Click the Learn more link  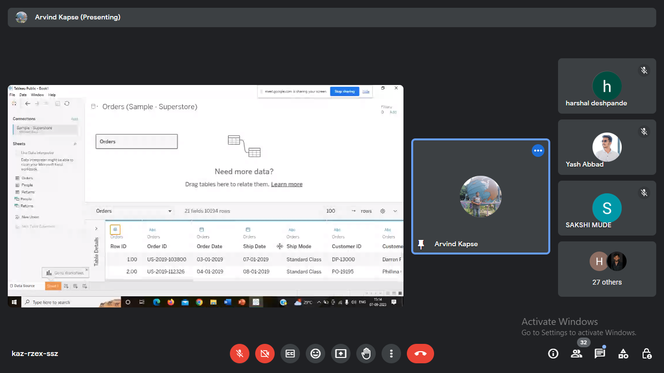[x=287, y=185]
